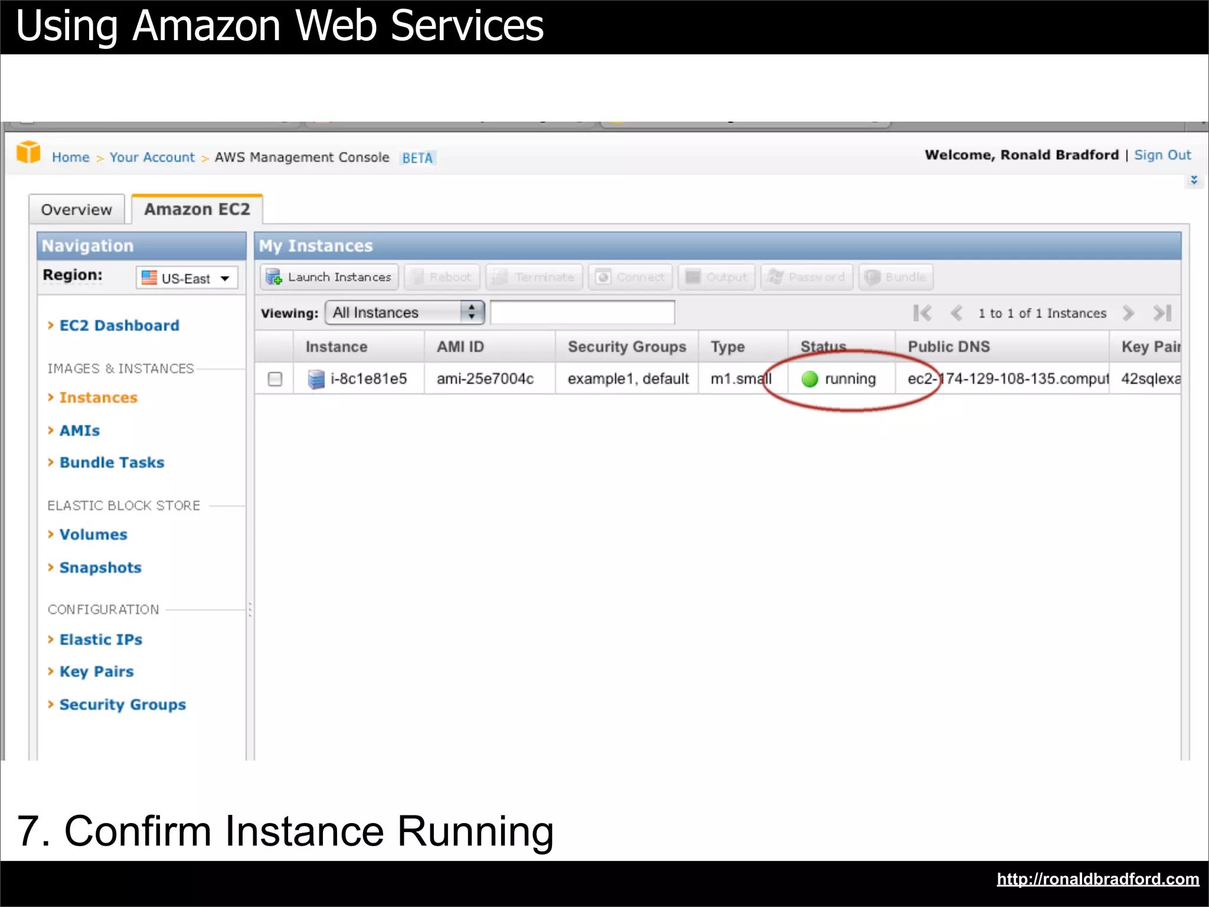Open EC2 Dashboard in navigation
The width and height of the screenshot is (1209, 907).
[x=119, y=325]
